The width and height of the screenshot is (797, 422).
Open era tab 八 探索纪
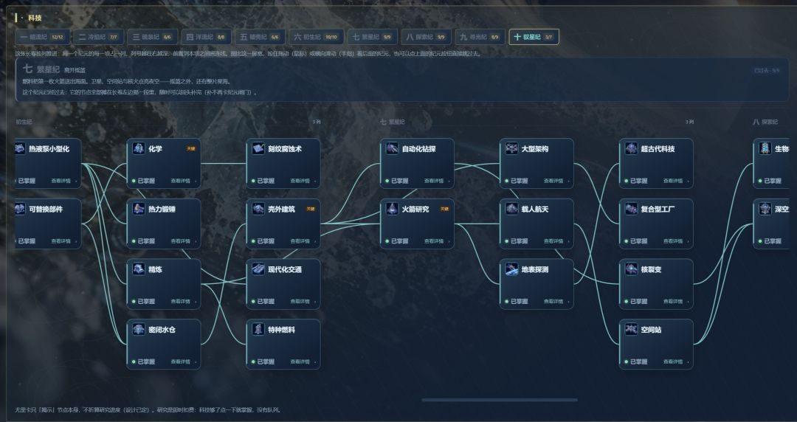(x=426, y=37)
